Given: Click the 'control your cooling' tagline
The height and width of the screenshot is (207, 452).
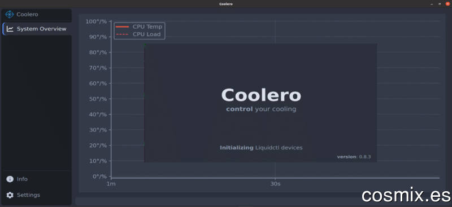Looking at the screenshot, I should pos(261,109).
